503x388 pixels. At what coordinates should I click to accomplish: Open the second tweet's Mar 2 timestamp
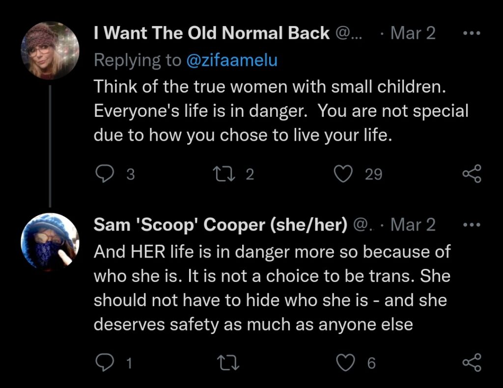point(412,225)
